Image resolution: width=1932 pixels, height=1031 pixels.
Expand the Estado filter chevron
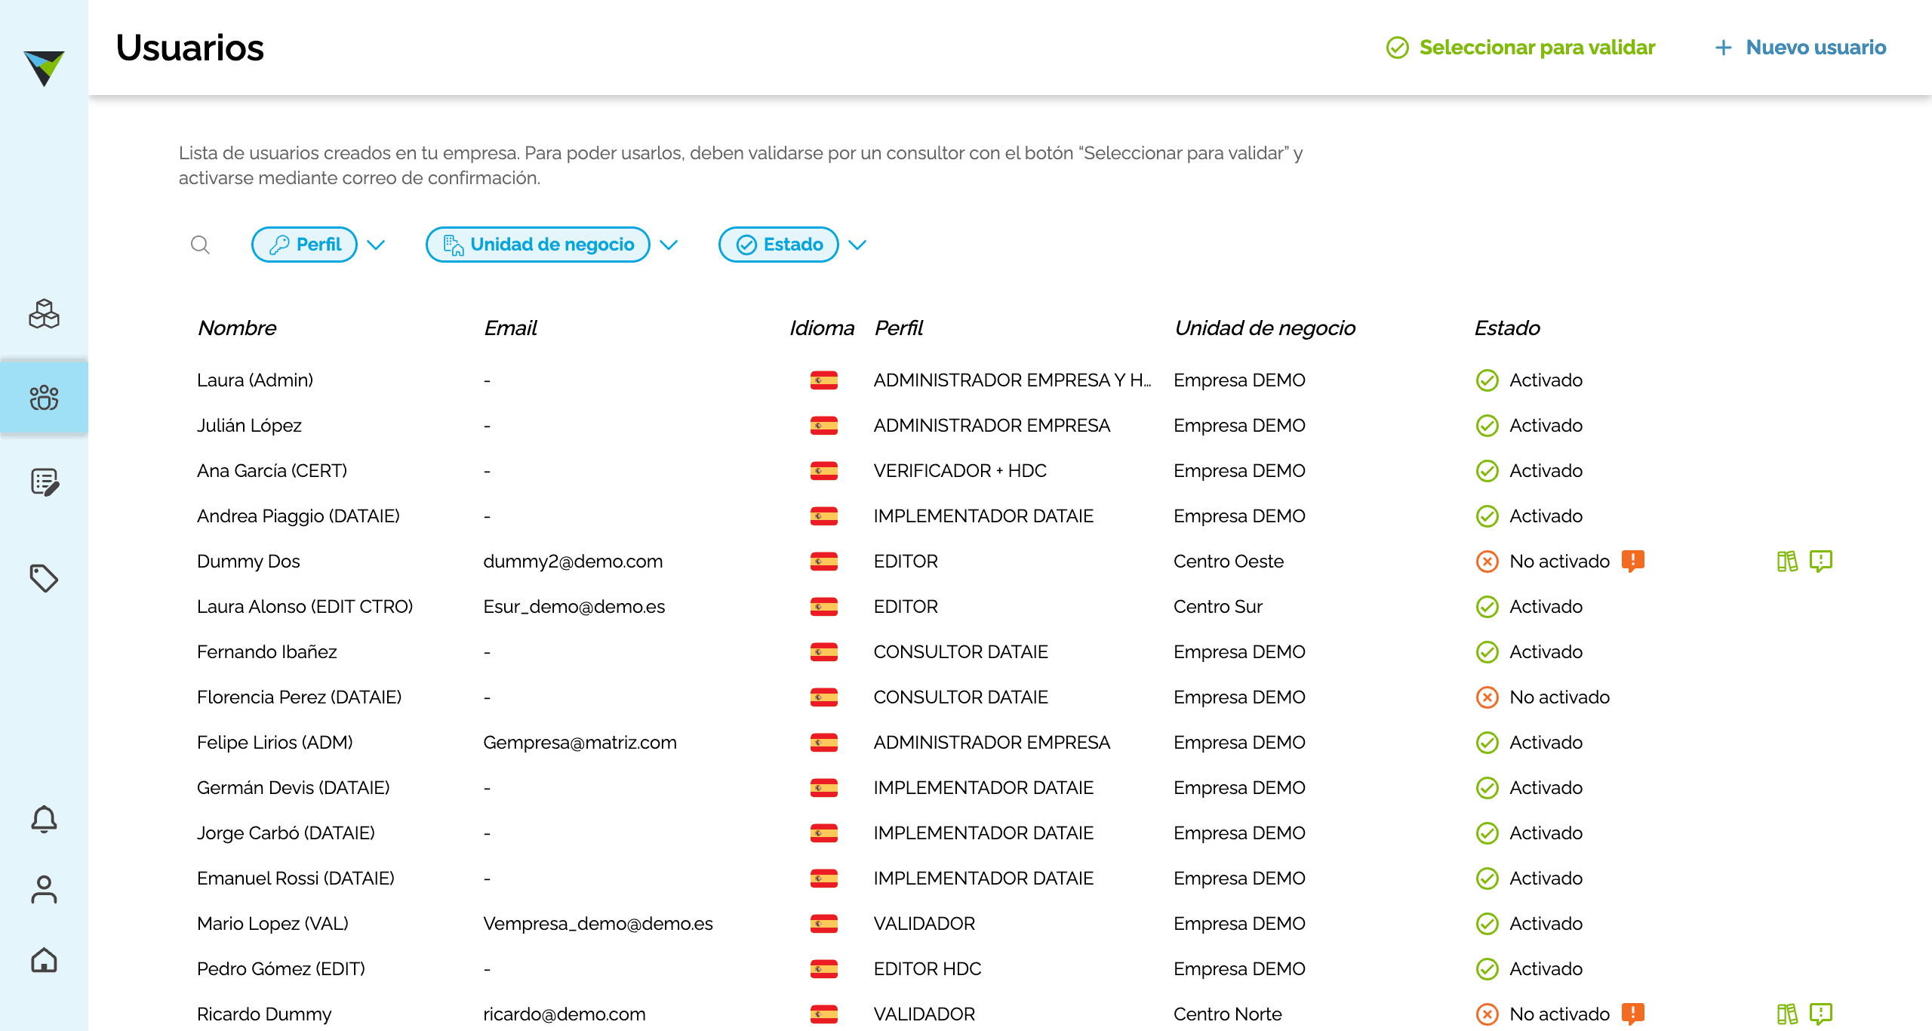click(x=857, y=245)
